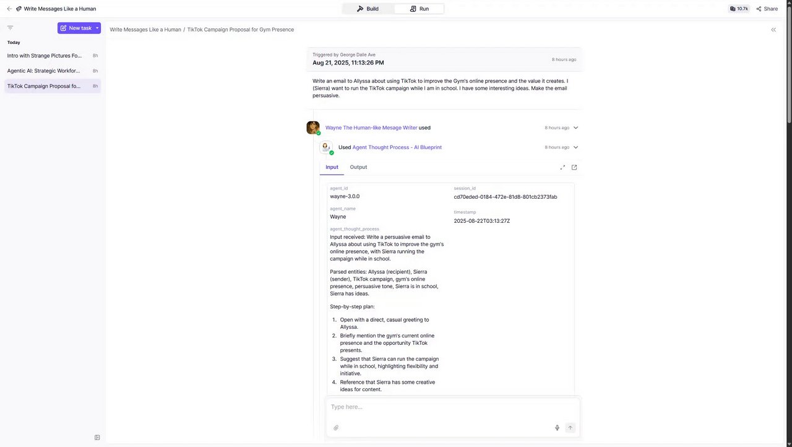Select the Output tab
This screenshot has height=447, width=792.
pyautogui.click(x=358, y=167)
